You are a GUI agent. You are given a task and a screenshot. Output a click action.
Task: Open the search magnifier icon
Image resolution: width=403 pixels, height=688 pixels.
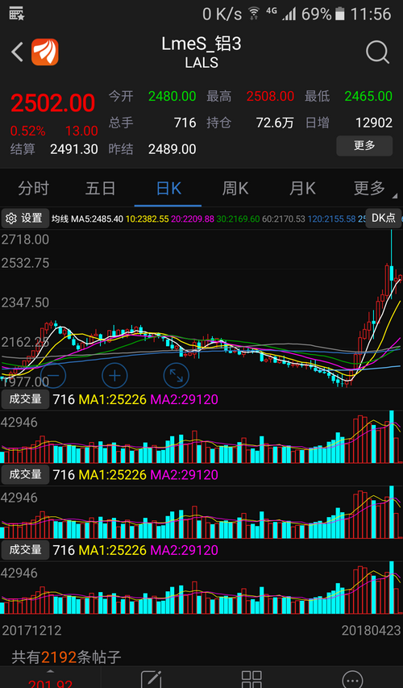(377, 52)
